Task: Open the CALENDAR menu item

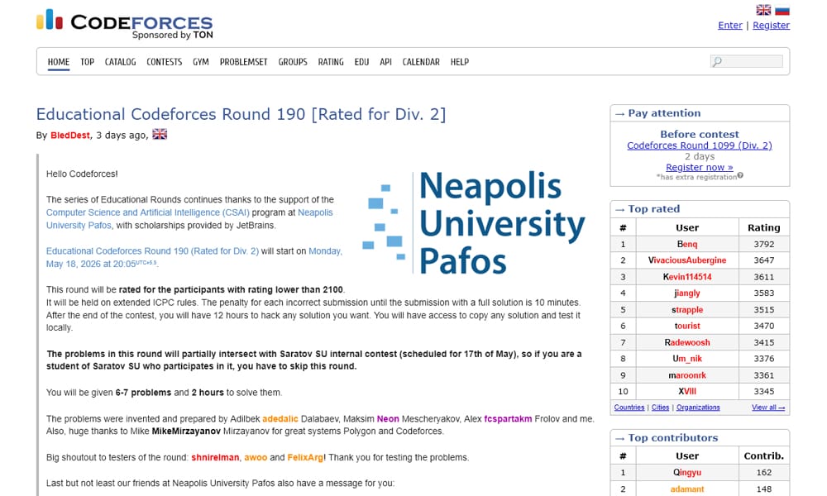Action: tap(421, 62)
